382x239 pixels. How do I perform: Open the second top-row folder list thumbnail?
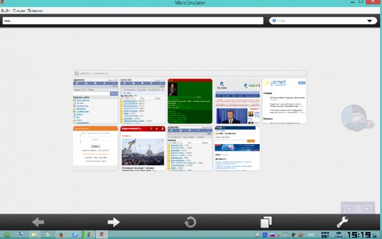[x=143, y=101]
